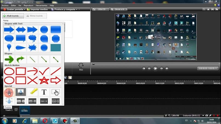Screen dimensions: 221x124
Task: Pick the thought cloud bubble shape
Action: [32, 39]
